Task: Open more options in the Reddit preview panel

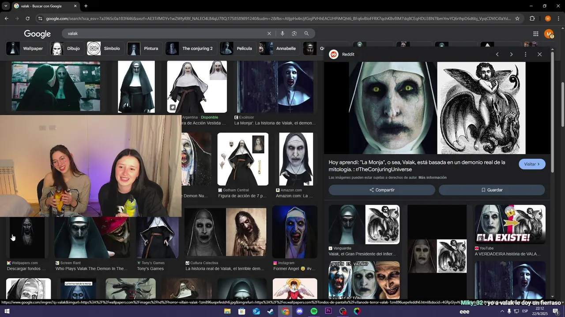Action: coord(525,54)
